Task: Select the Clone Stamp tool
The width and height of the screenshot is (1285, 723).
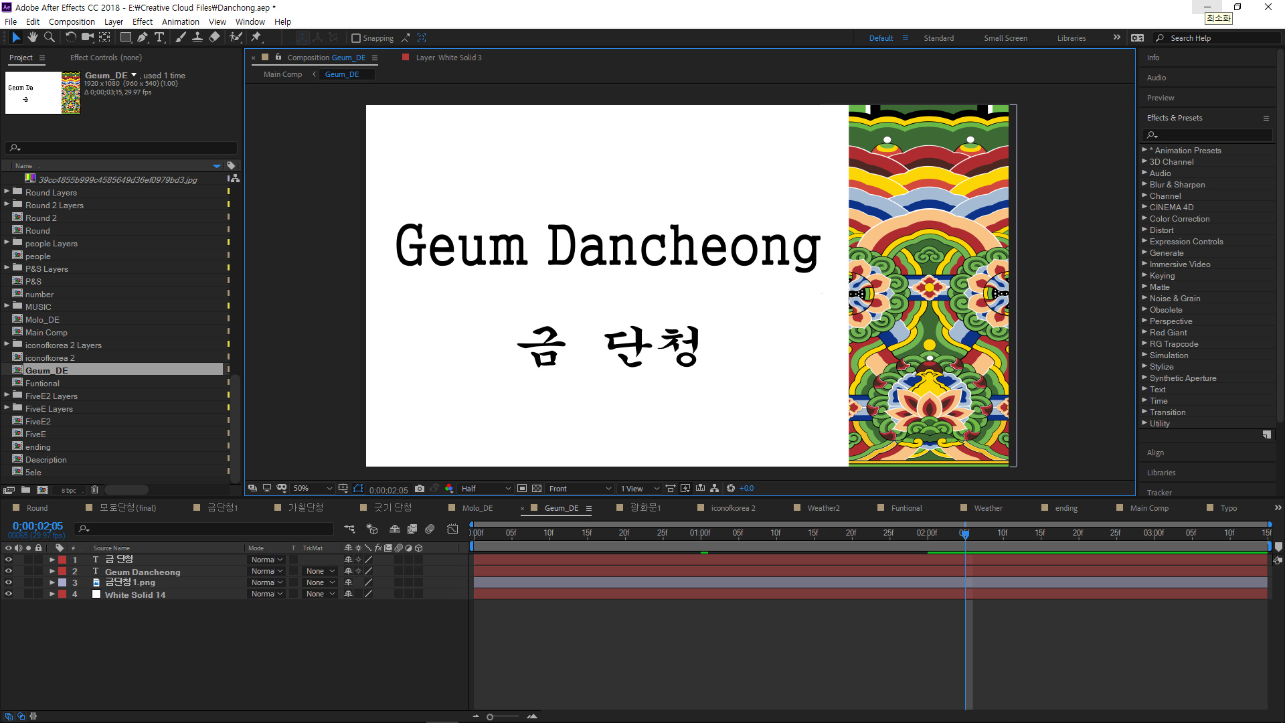Action: [197, 37]
